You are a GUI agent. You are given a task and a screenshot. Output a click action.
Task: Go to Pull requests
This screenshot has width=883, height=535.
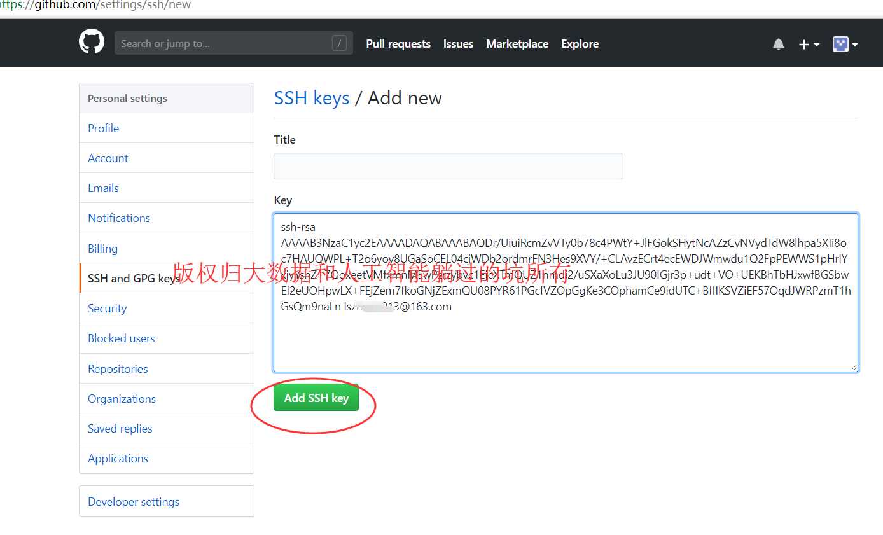click(x=398, y=44)
